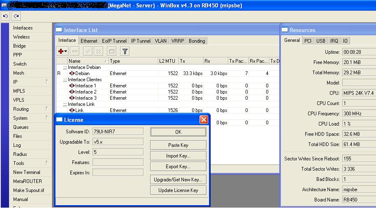This screenshot has height=208, width=376.
Task: Click the Interface 3 row icon
Action: coord(72,98)
